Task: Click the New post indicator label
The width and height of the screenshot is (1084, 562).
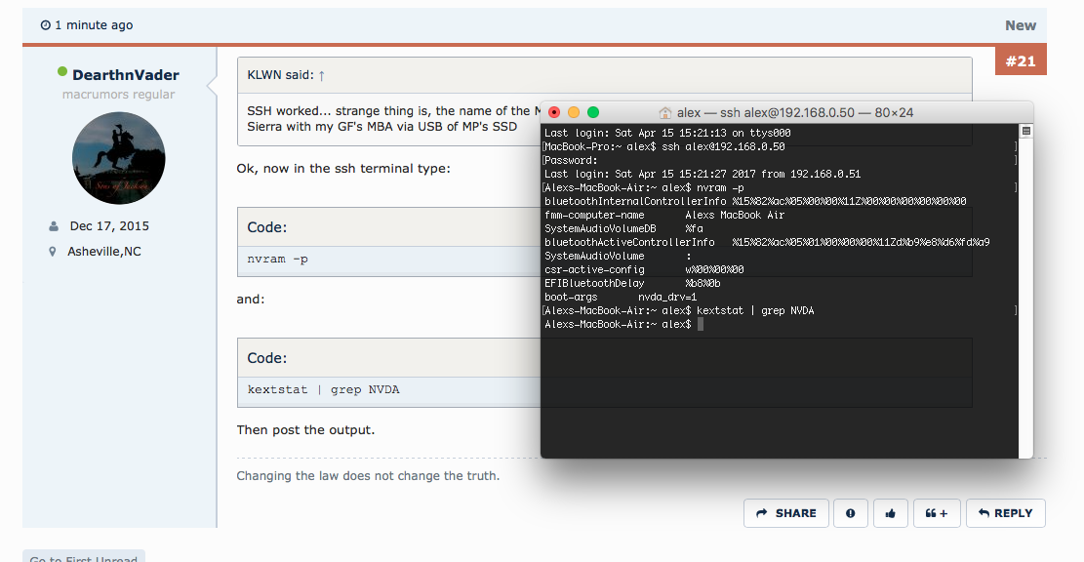Action: (1021, 25)
